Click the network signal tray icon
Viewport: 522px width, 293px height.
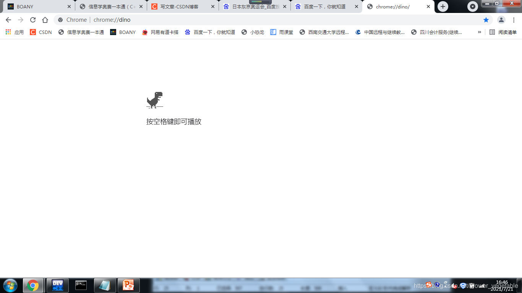click(x=482, y=286)
